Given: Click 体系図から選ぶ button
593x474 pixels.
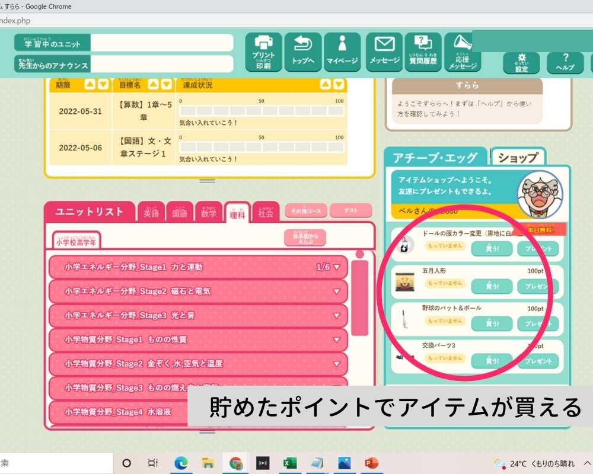Looking at the screenshot, I should (305, 238).
